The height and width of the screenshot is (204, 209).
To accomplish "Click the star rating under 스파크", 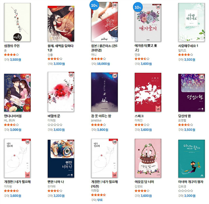I will click(142, 125).
